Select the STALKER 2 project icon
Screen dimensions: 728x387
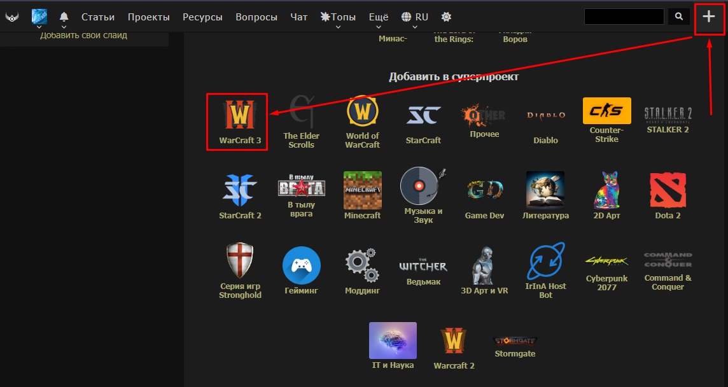point(668,115)
